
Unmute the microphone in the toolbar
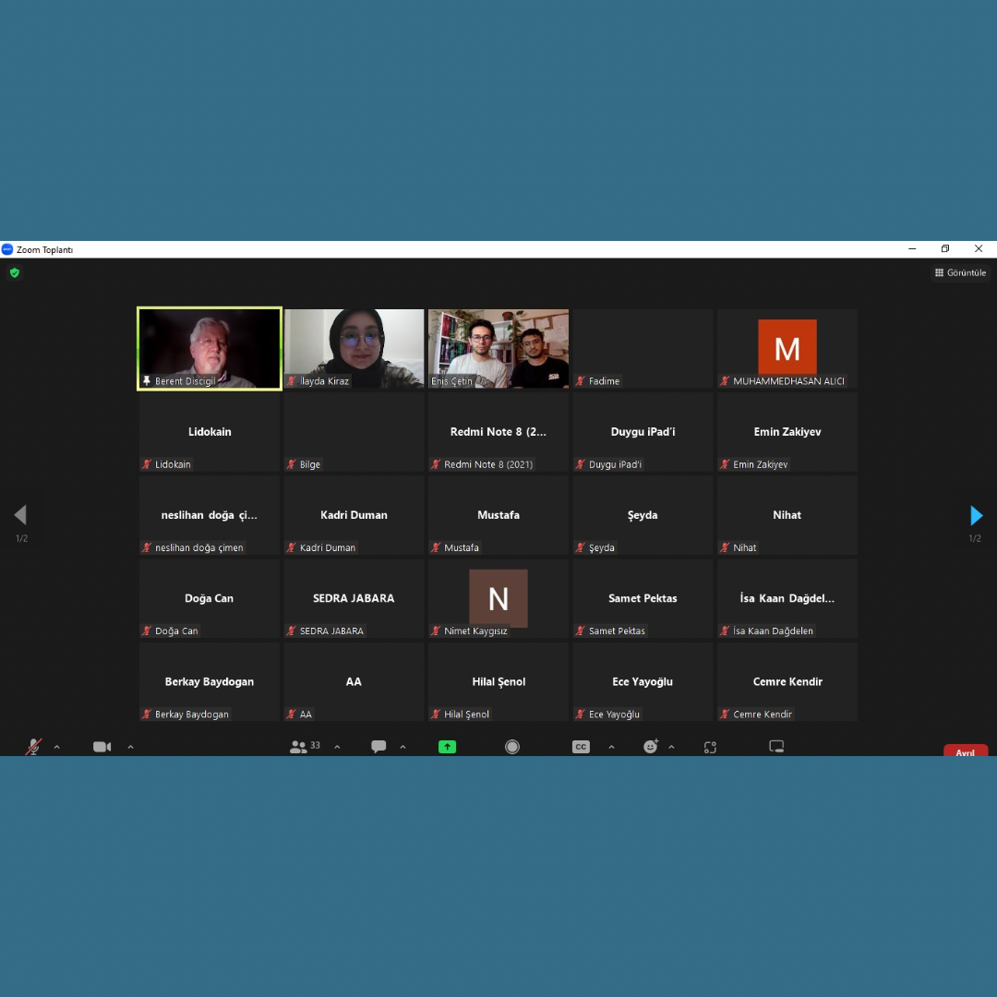[x=33, y=747]
